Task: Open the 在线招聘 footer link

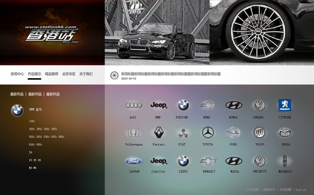Action: click(x=286, y=190)
